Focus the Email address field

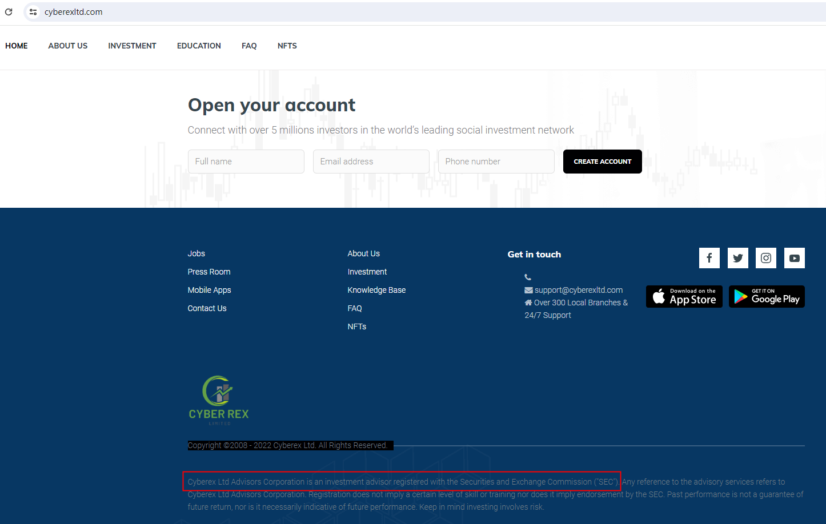pyautogui.click(x=371, y=162)
